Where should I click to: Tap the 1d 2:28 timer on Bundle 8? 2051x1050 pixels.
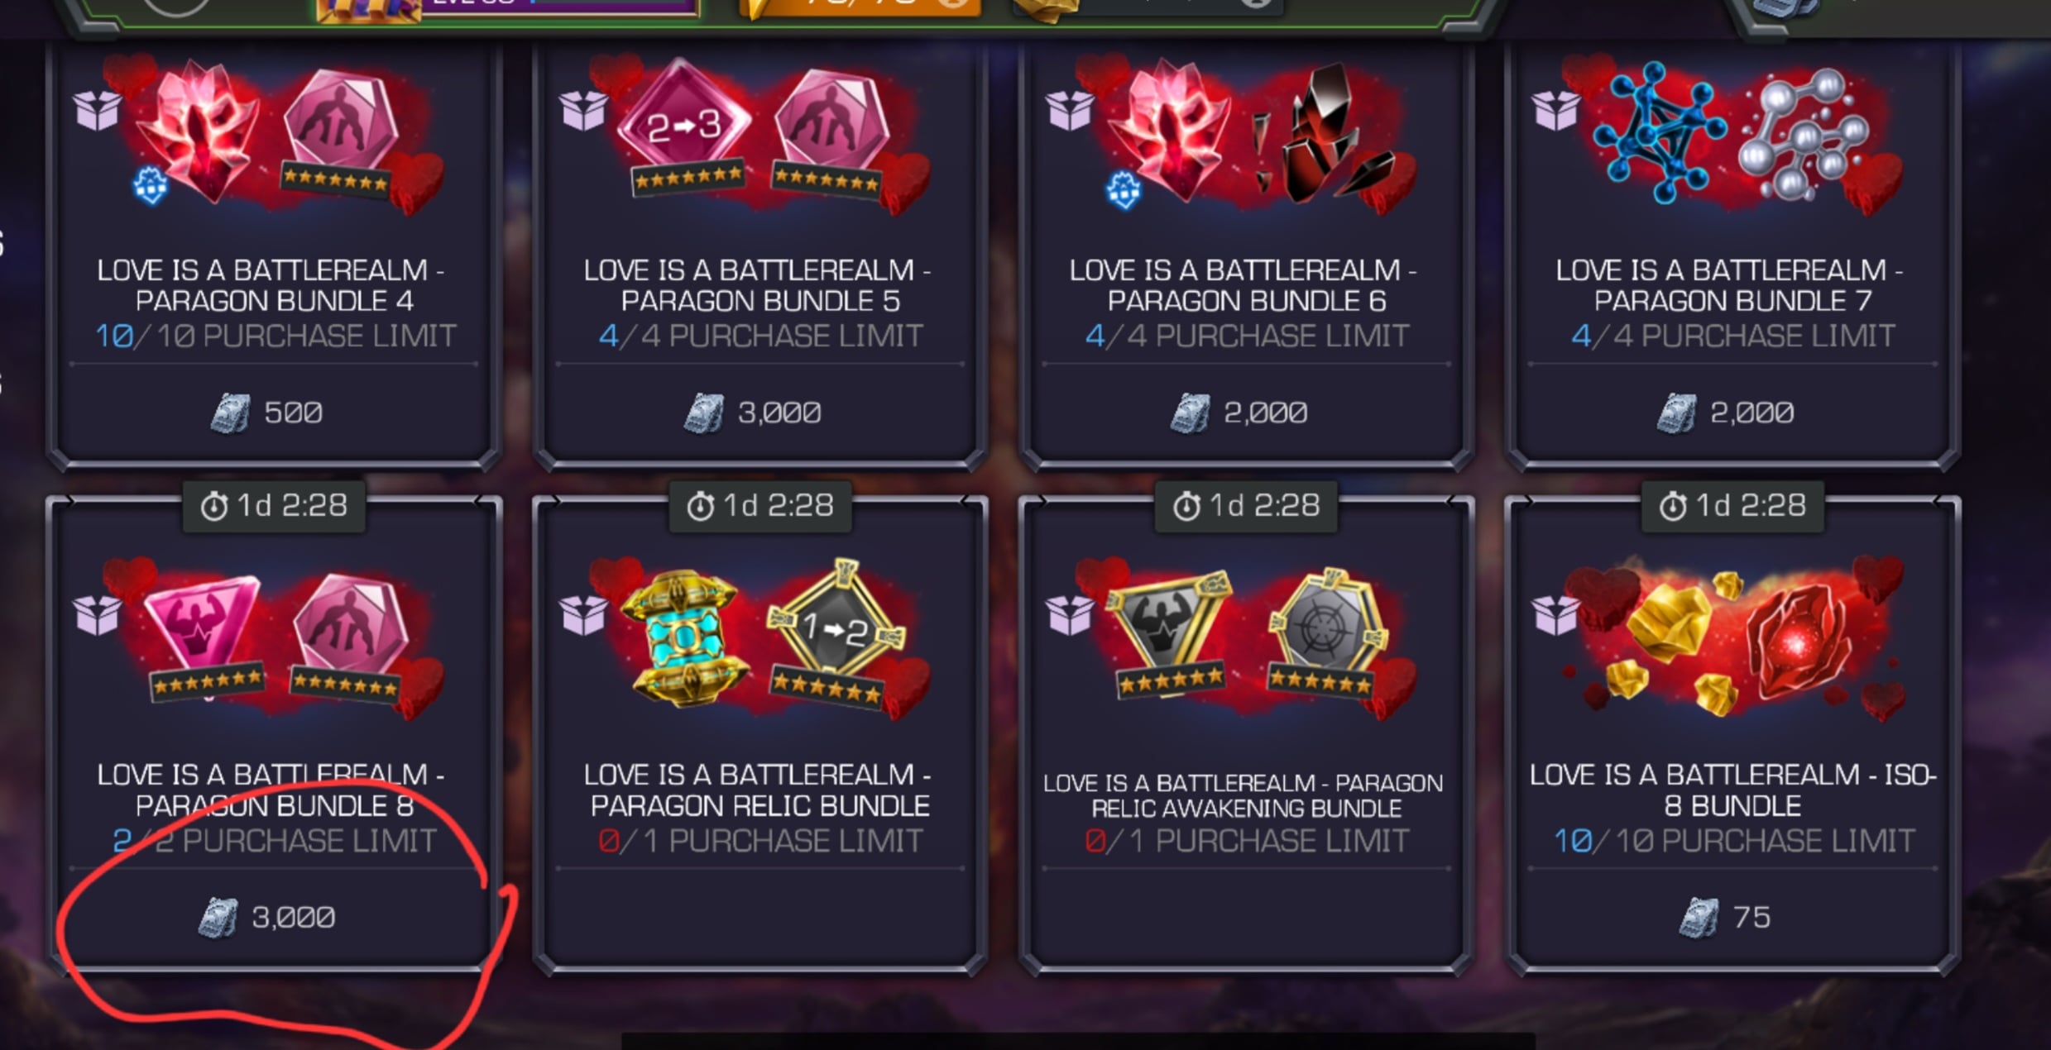pyautogui.click(x=274, y=506)
